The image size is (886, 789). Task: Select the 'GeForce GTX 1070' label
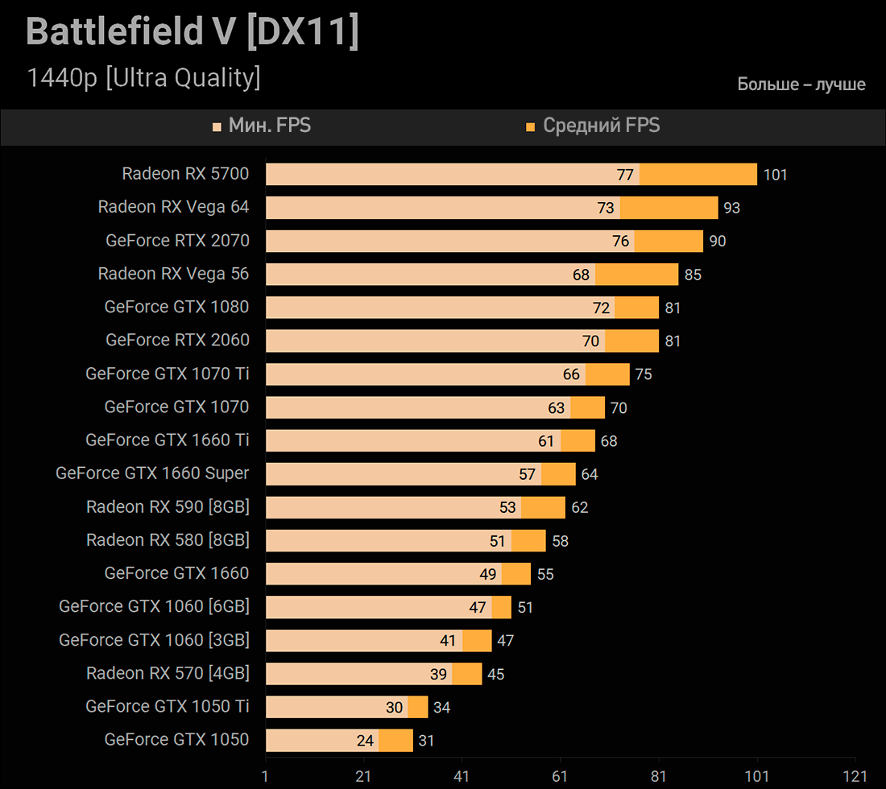pos(177,407)
